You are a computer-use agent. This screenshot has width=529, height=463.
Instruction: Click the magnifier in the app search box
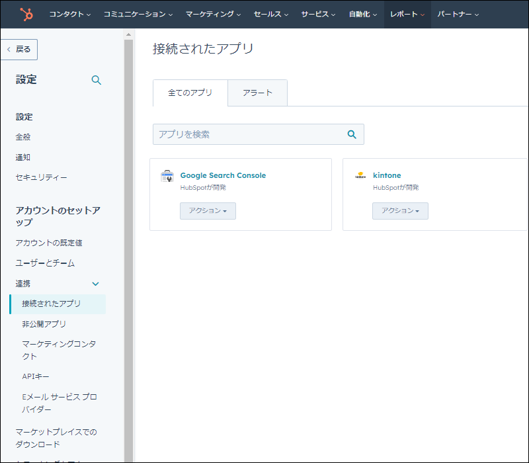[x=352, y=134]
